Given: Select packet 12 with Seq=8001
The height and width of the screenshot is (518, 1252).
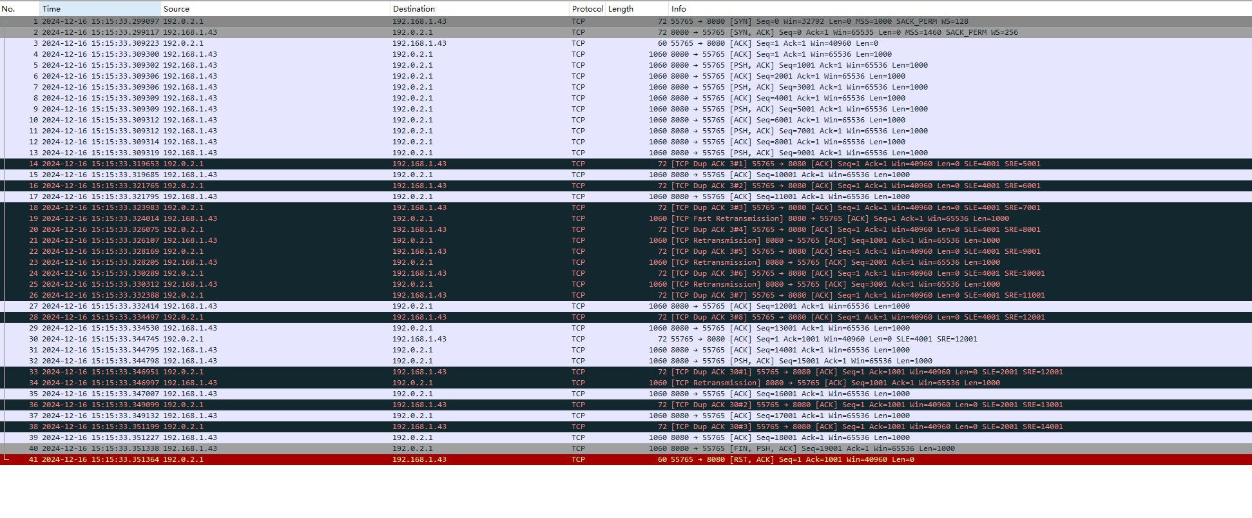Looking at the screenshot, I should click(x=626, y=142).
